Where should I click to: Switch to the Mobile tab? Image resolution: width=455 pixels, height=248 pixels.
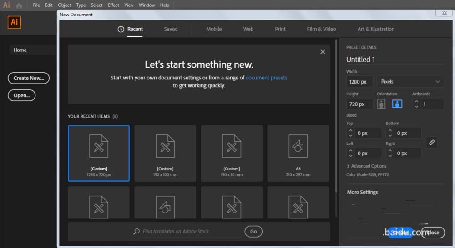click(214, 29)
